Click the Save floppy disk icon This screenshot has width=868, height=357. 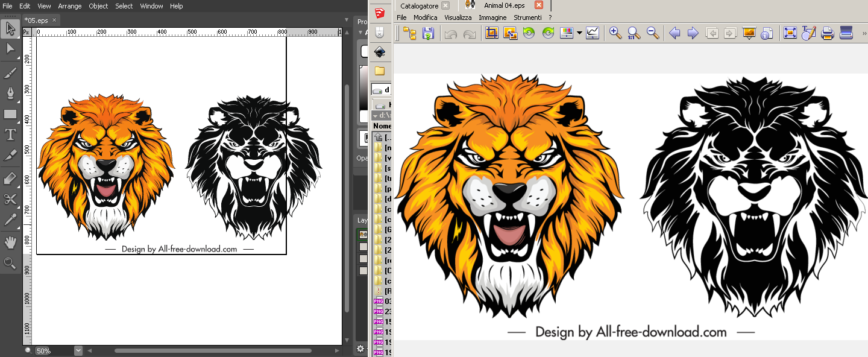click(428, 33)
